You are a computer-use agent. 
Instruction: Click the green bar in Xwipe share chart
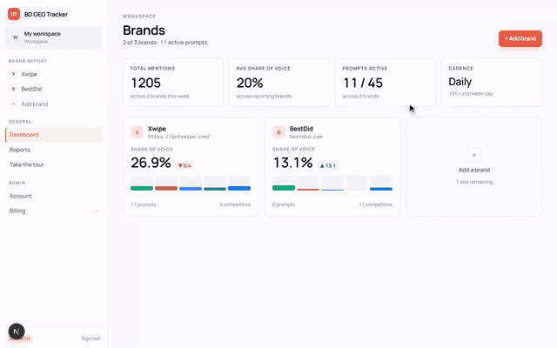point(142,188)
